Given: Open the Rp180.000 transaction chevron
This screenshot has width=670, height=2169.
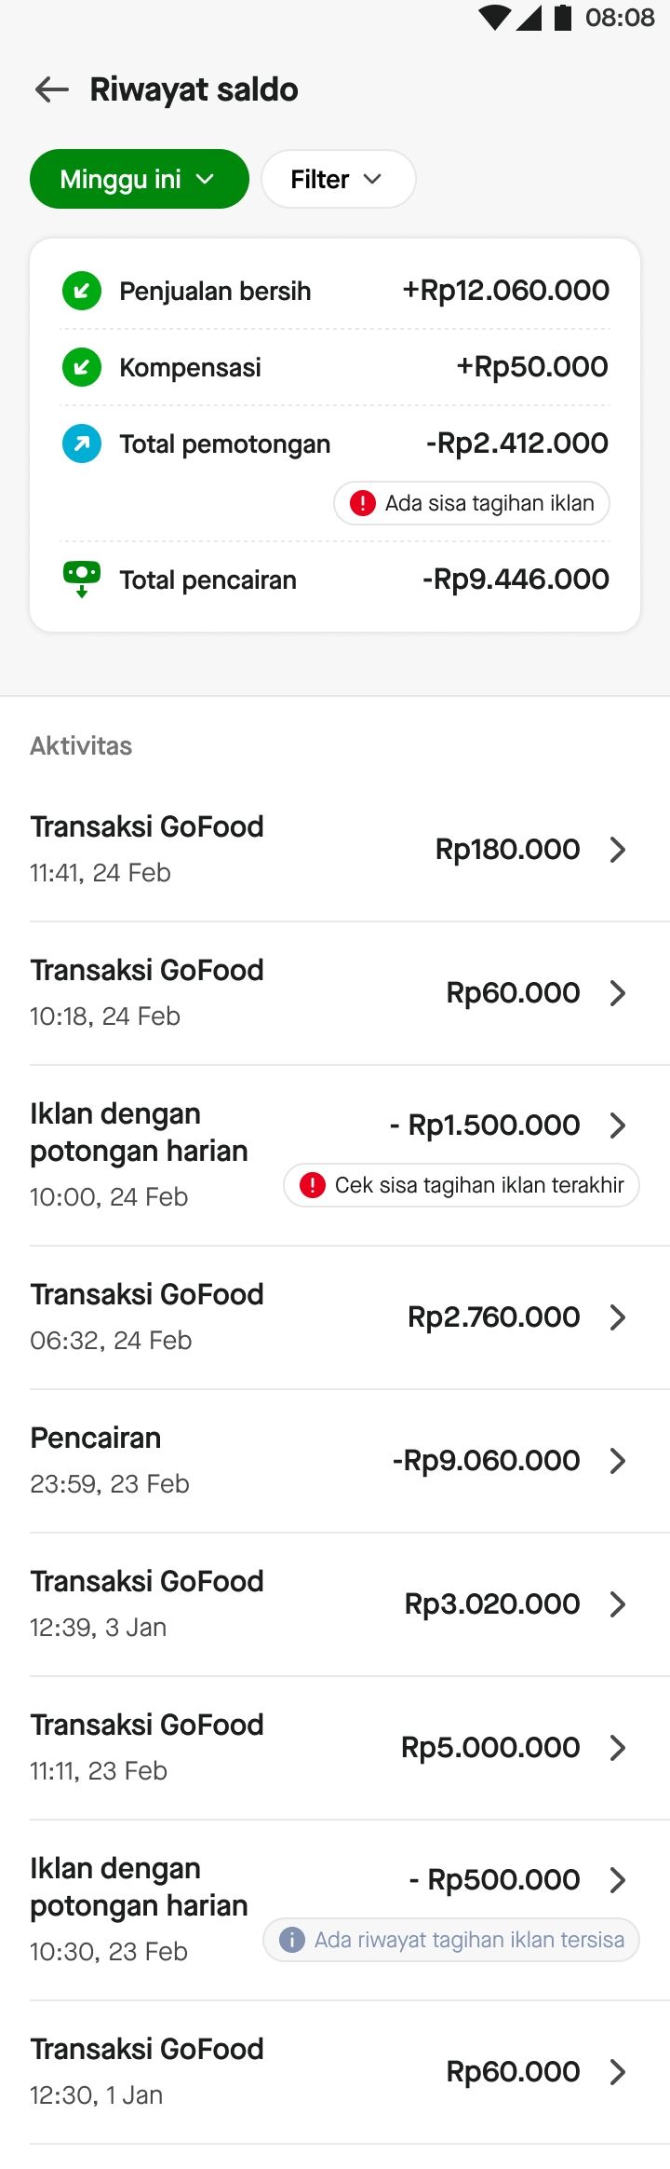Looking at the screenshot, I should click(617, 850).
